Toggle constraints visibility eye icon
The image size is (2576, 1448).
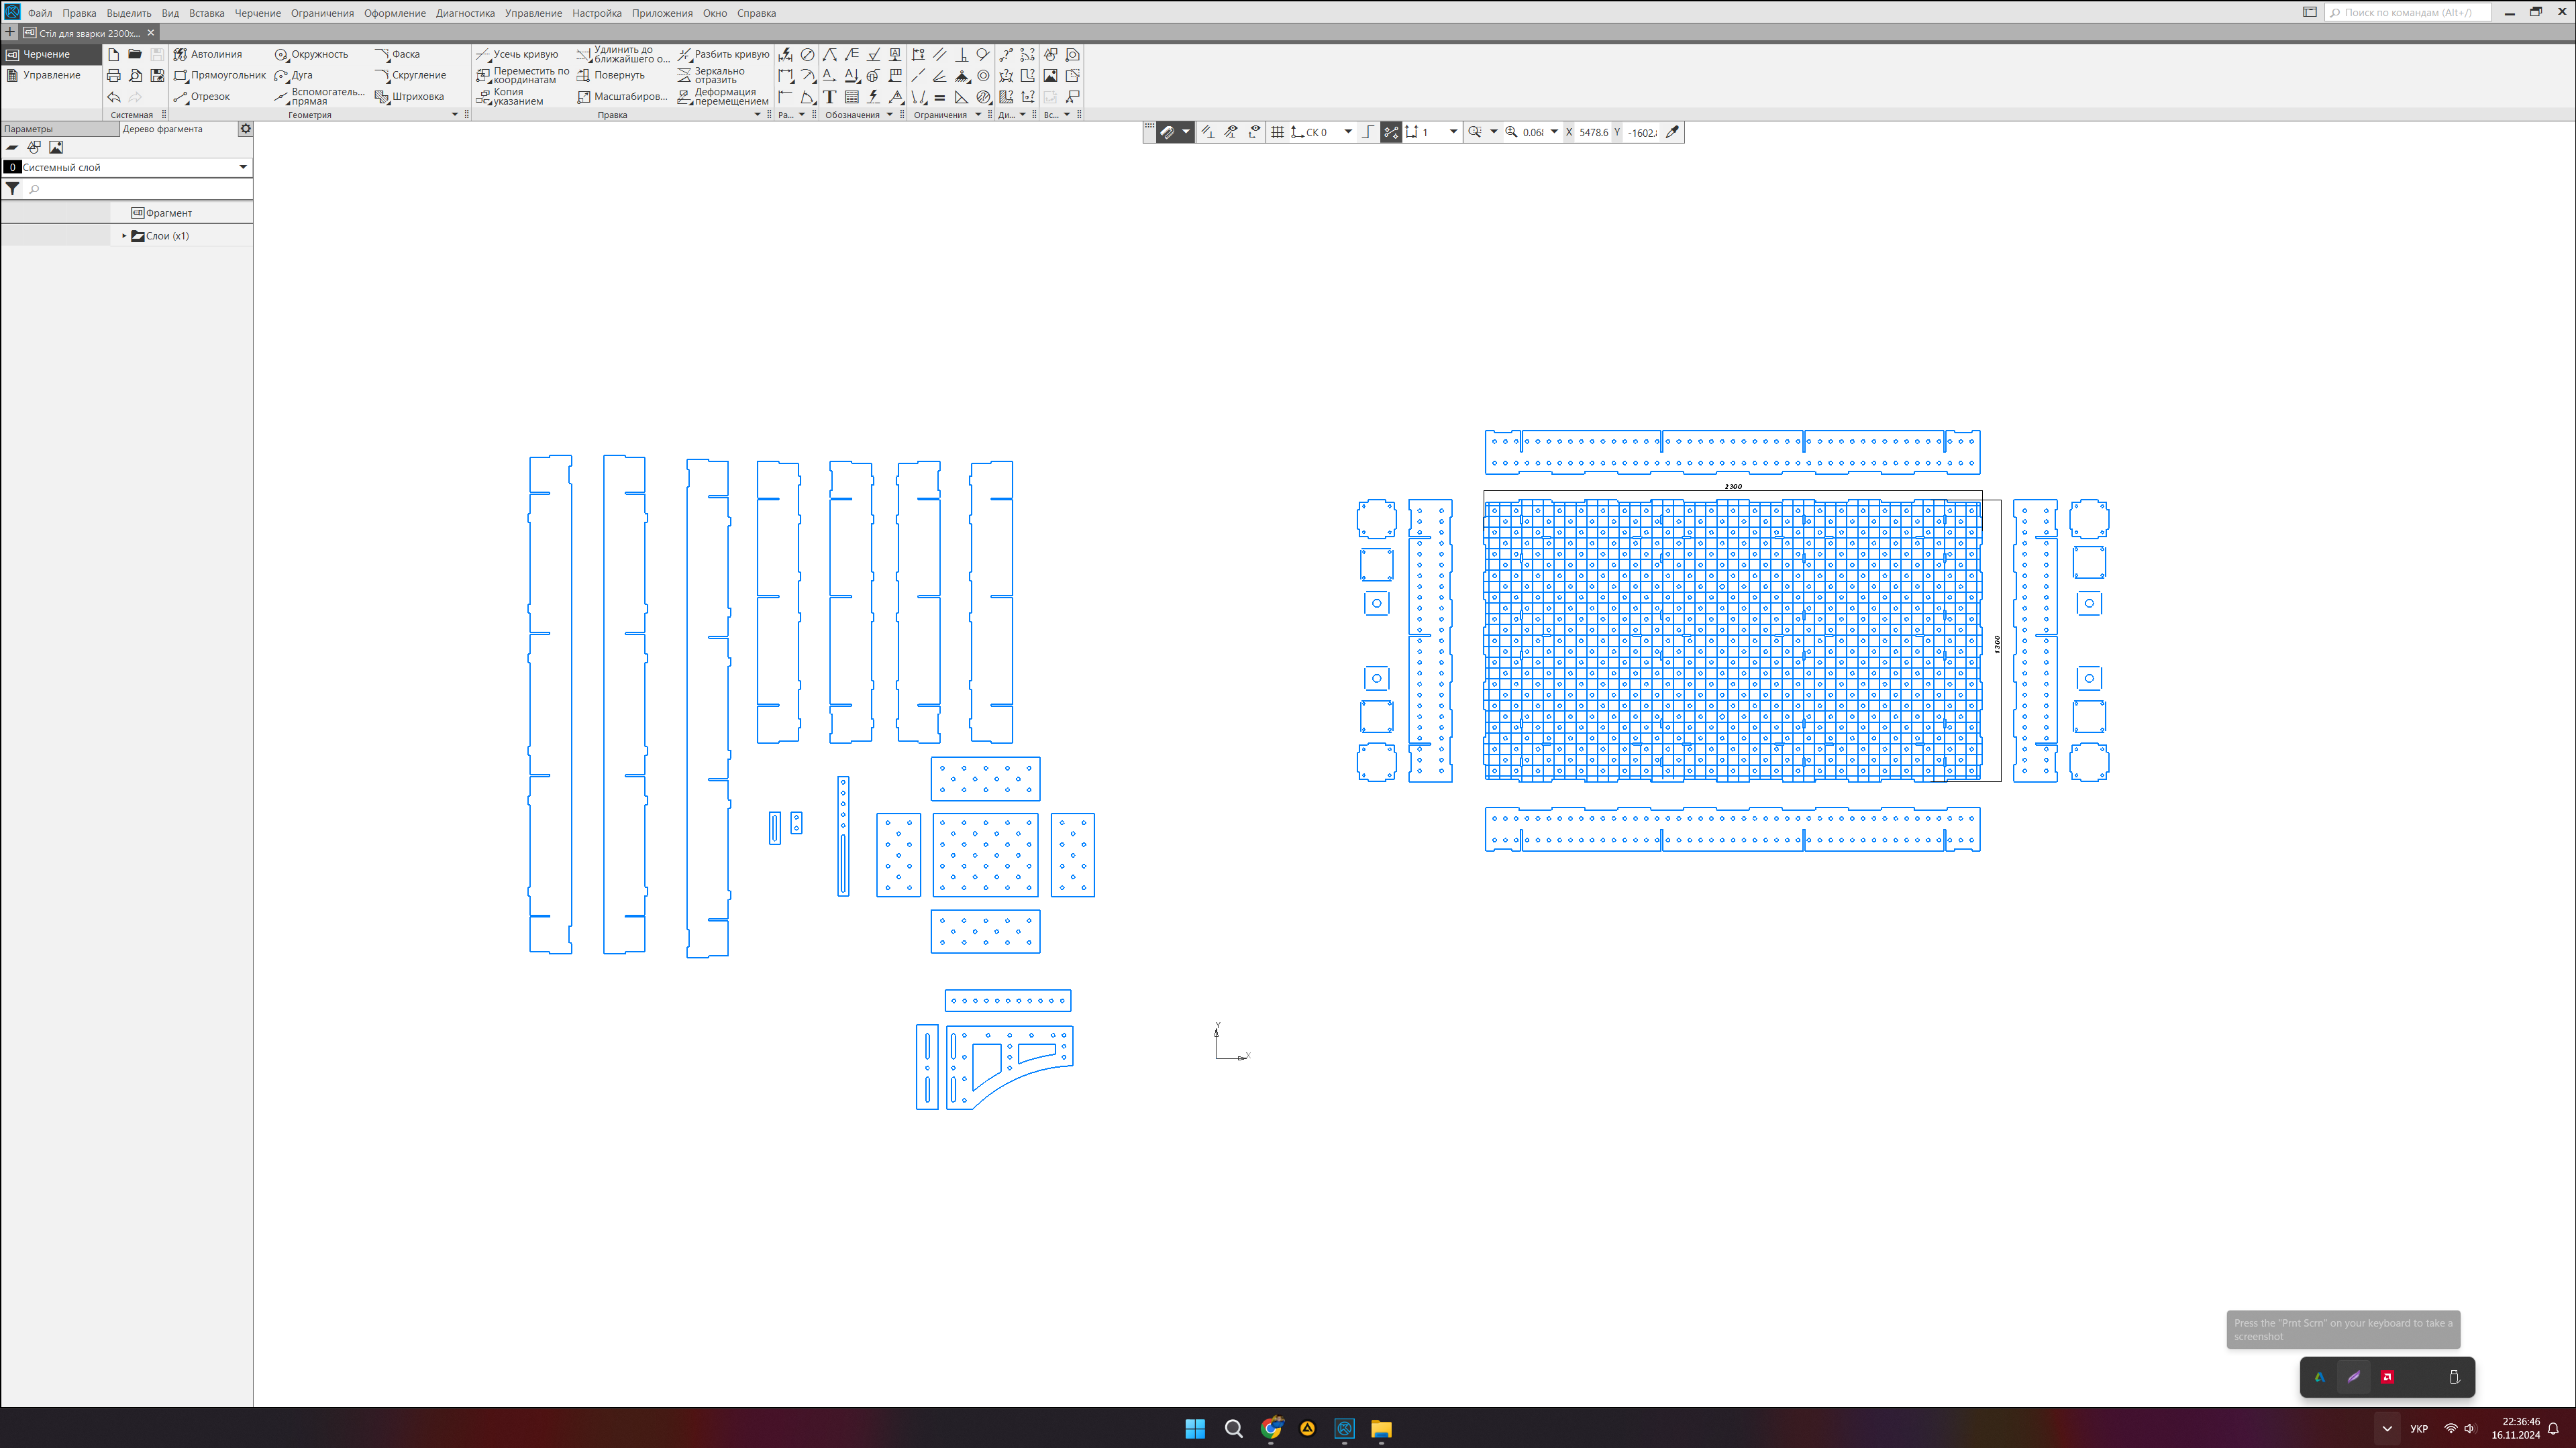coord(1231,132)
